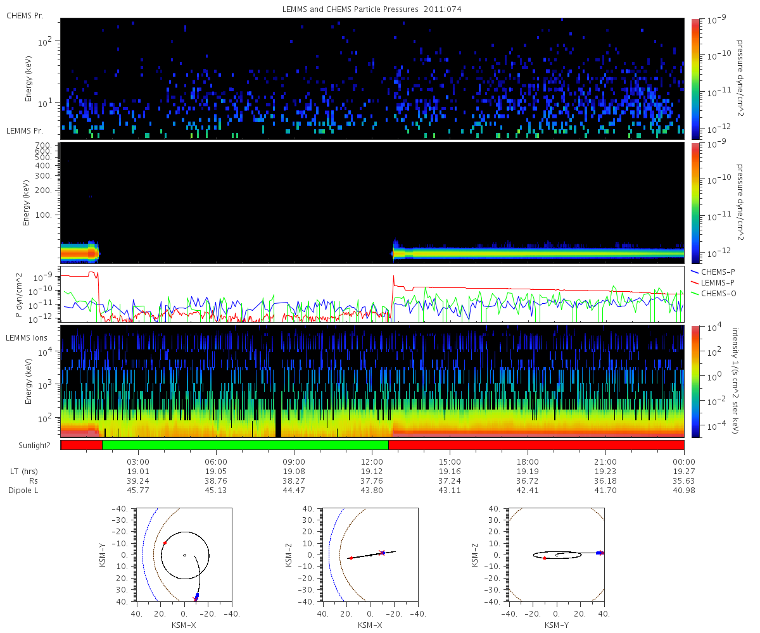Click the CHEMS pressure colorbar
Image resolution: width=760 pixels, height=633 pixels.
(x=695, y=78)
